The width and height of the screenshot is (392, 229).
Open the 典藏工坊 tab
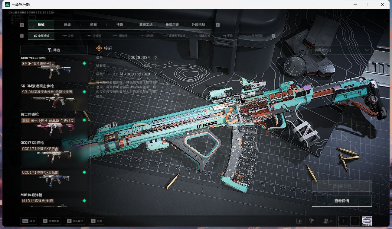click(x=146, y=25)
